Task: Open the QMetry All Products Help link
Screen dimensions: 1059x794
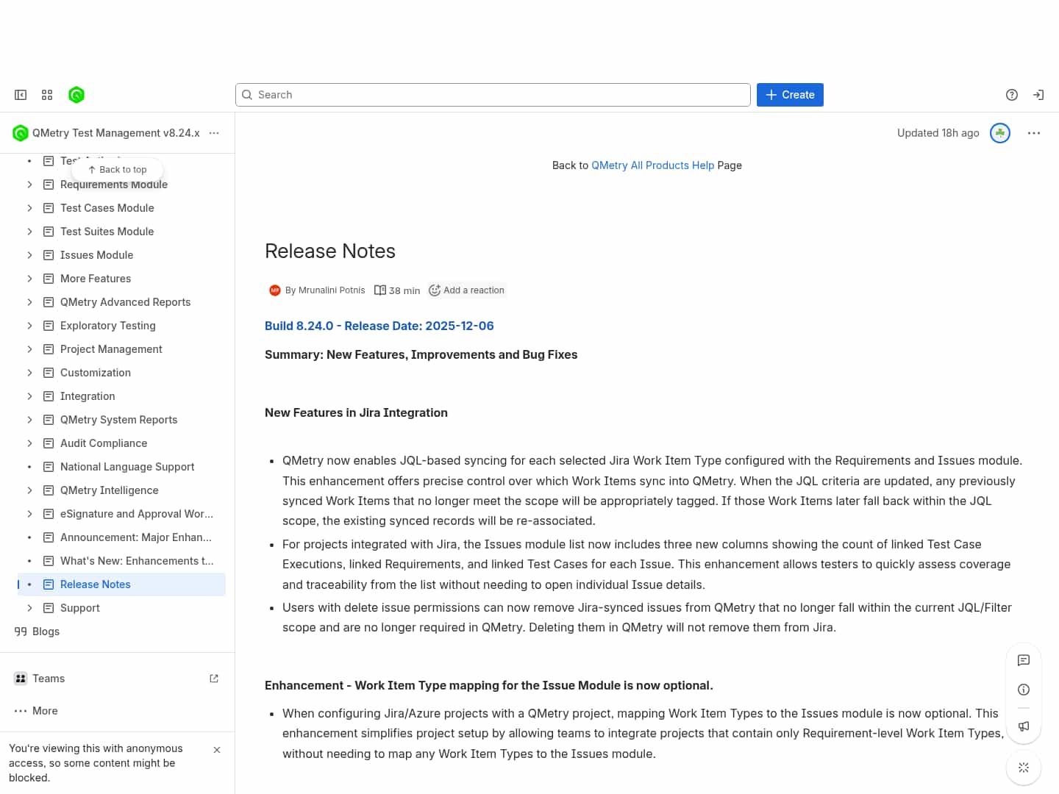Action: 652,165
